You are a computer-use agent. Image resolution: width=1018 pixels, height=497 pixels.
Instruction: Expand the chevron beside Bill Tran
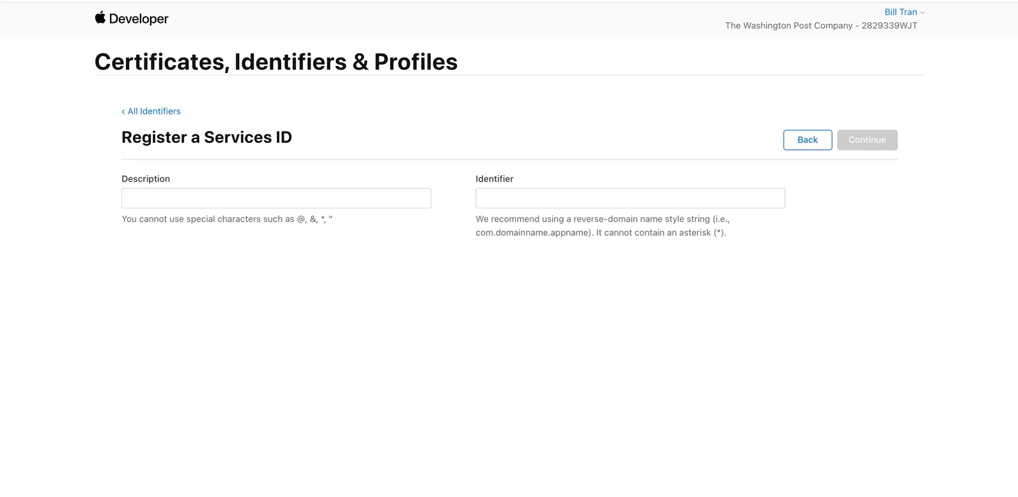click(x=923, y=13)
